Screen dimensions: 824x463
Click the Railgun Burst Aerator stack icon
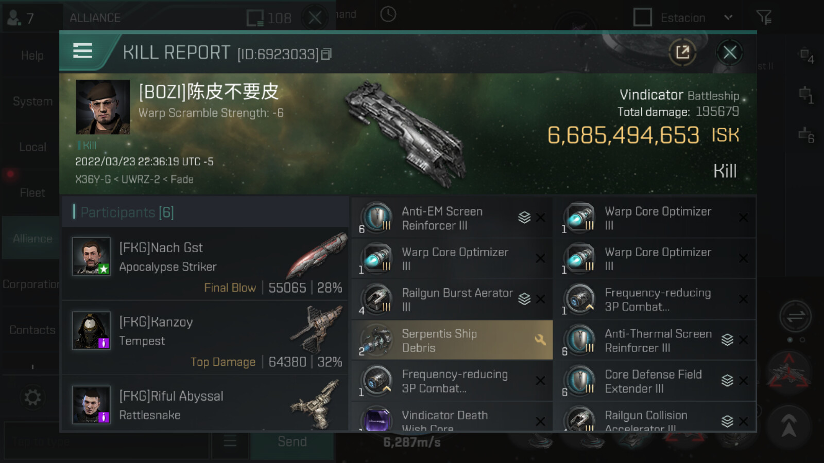pyautogui.click(x=524, y=299)
